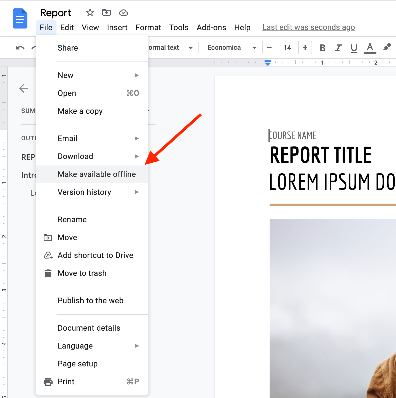
Task: Click the move-to-folder icon beside title
Action: [x=107, y=13]
